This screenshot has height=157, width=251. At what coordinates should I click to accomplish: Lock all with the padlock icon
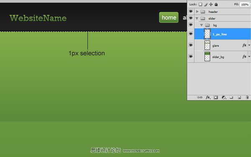coord(216,4)
